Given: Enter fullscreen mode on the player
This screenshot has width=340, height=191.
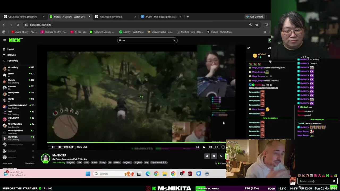Looking at the screenshot, I should [x=217, y=147].
